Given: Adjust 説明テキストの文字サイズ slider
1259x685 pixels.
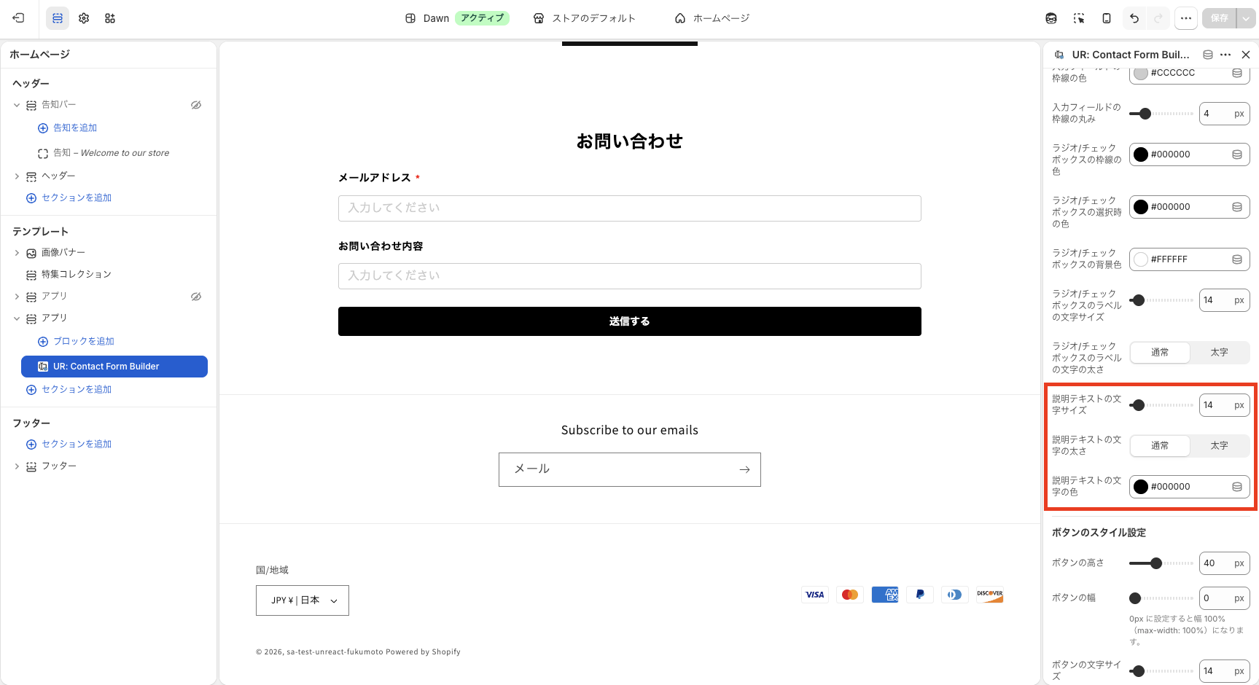Looking at the screenshot, I should click(1139, 405).
